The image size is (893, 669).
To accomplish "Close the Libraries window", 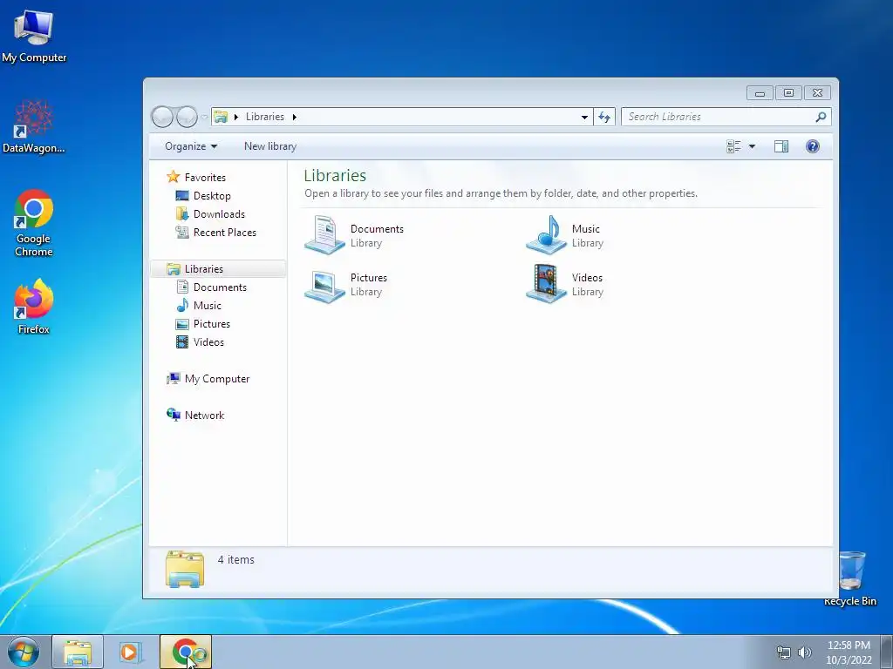I will [818, 92].
